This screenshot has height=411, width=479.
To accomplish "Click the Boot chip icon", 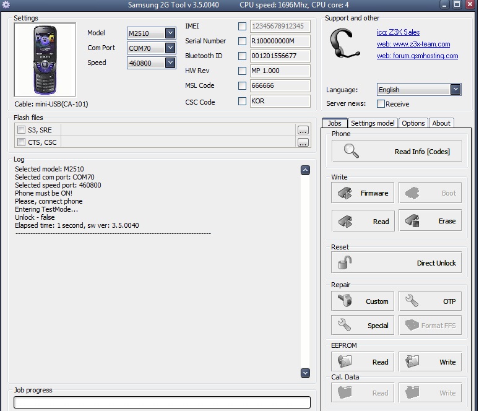I will (412, 193).
